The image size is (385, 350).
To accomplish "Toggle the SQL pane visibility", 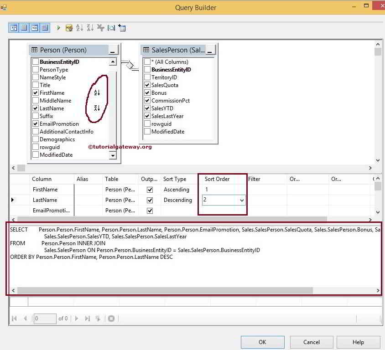I will click(x=34, y=27).
